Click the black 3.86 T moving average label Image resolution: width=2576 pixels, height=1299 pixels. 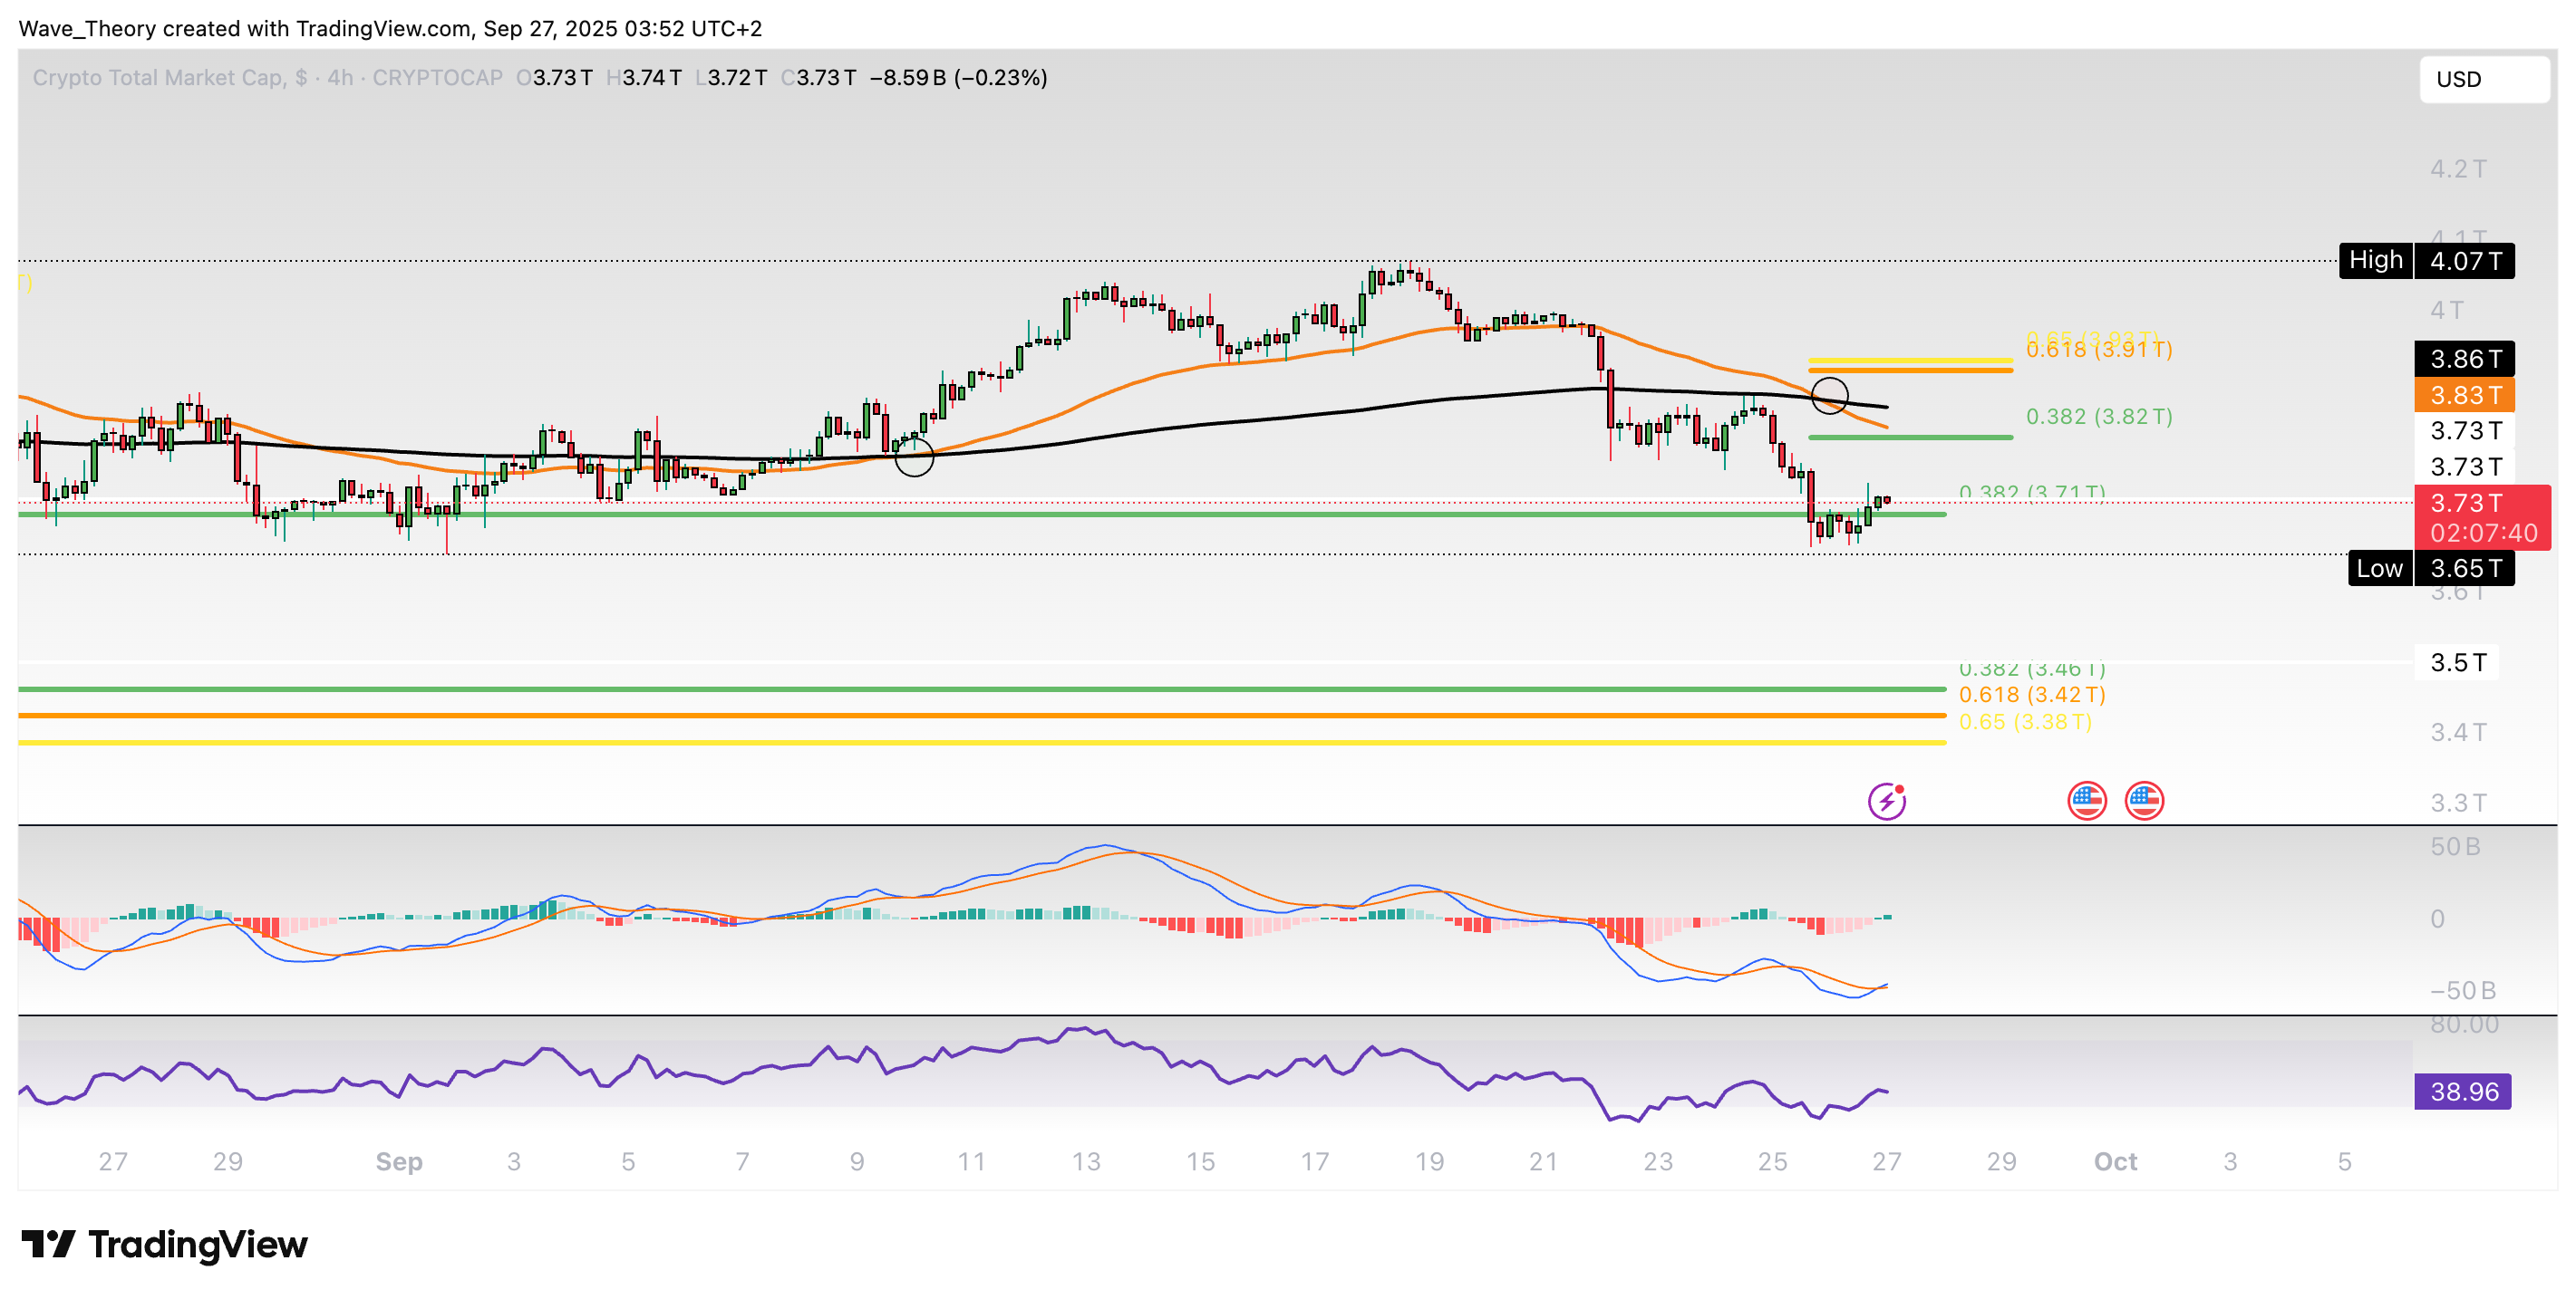pos(2465,359)
